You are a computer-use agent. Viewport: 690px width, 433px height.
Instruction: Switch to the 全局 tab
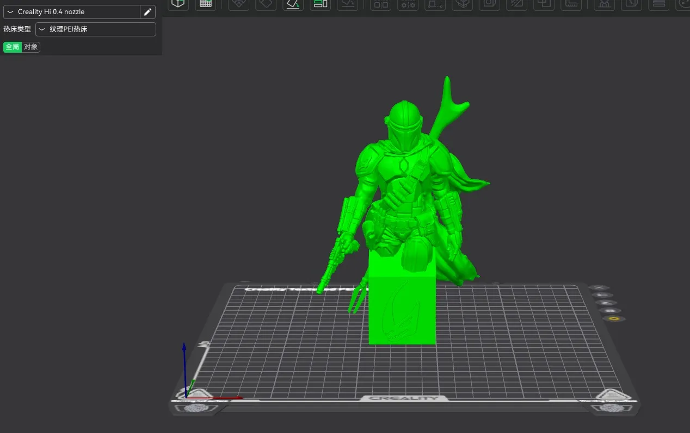(13, 47)
